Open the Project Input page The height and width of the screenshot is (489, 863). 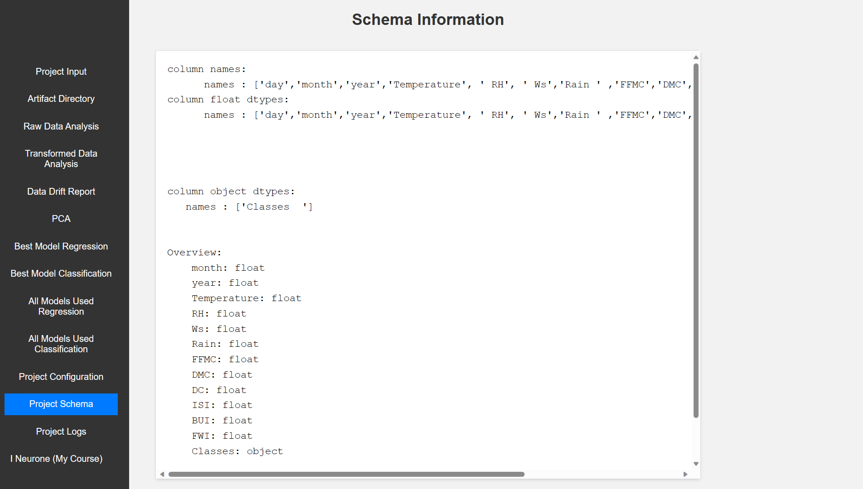click(61, 71)
